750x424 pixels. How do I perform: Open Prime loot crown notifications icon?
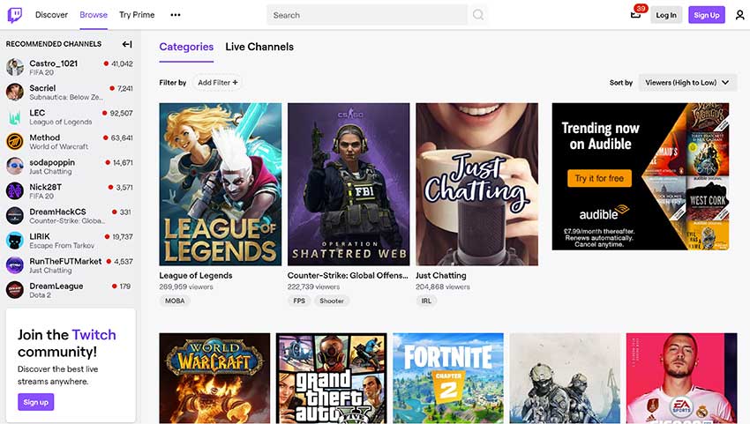pos(635,14)
